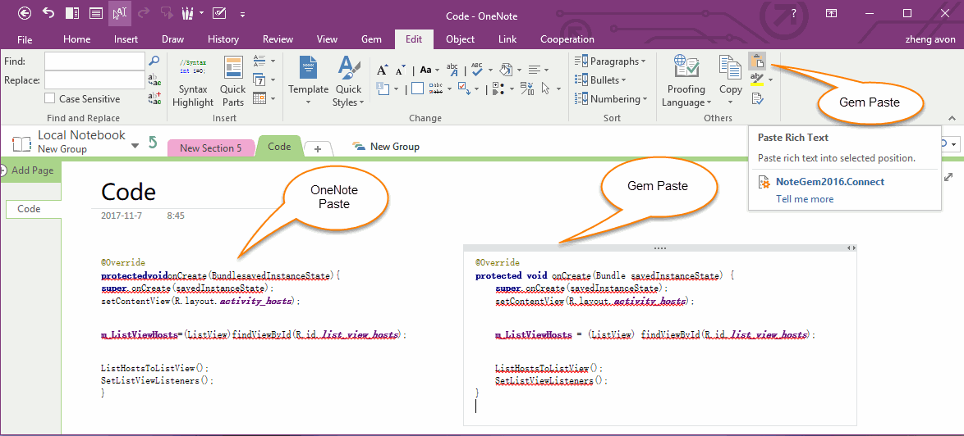Viewport: 964px width, 436px height.
Task: Switch to the Gem ribbon tab
Action: (371, 39)
